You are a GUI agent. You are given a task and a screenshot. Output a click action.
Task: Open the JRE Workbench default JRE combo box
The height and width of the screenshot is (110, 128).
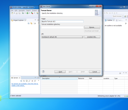pyautogui.click(x=62, y=37)
